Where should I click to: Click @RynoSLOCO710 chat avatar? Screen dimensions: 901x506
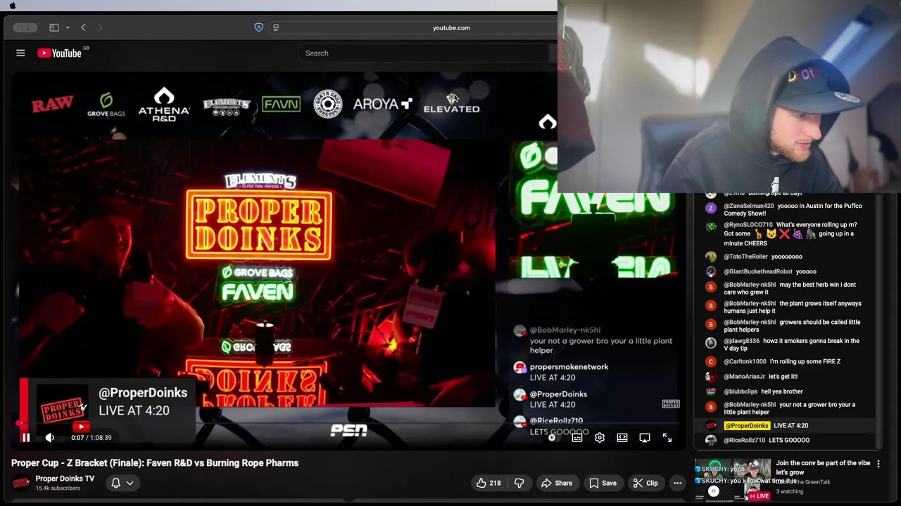point(711,226)
